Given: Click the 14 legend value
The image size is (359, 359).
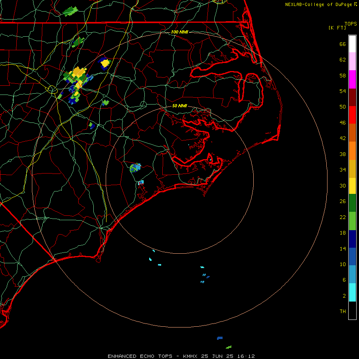Looking at the screenshot, I should click(x=343, y=249).
